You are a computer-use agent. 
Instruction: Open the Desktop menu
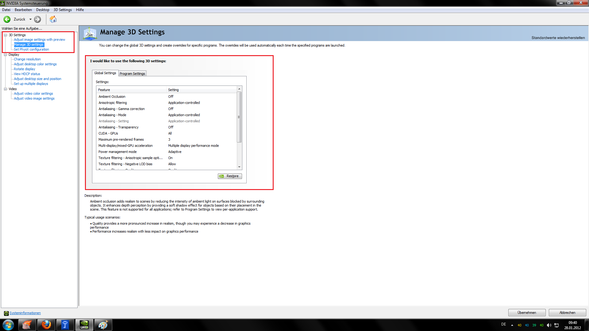point(43,10)
